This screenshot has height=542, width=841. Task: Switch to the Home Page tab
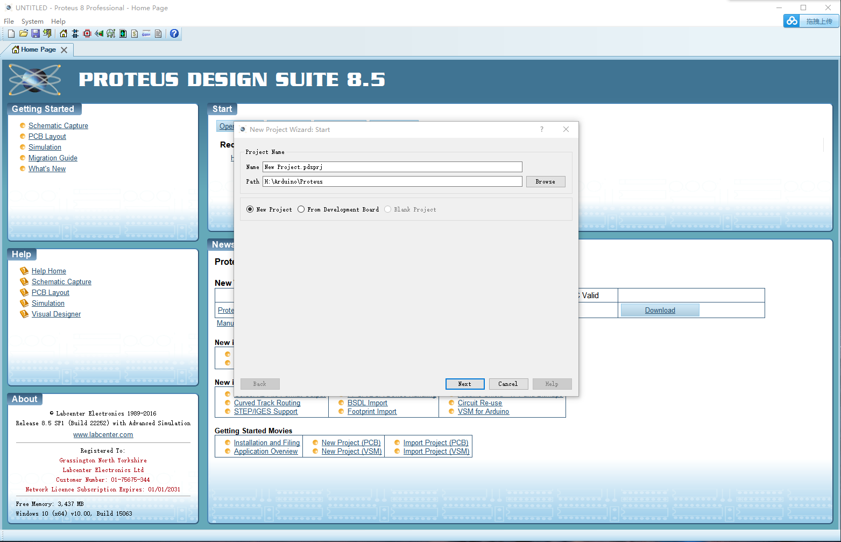pos(36,49)
